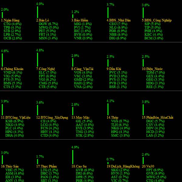Select the CEO (7.5%) row
The width and height of the screenshot is (182, 182).
click(x=118, y=24)
